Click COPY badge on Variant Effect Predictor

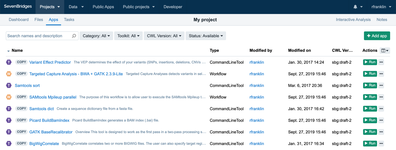21,62
